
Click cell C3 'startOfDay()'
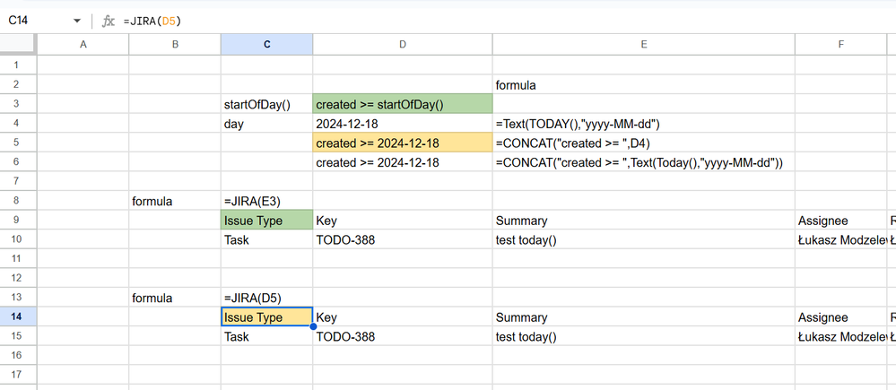(x=267, y=104)
